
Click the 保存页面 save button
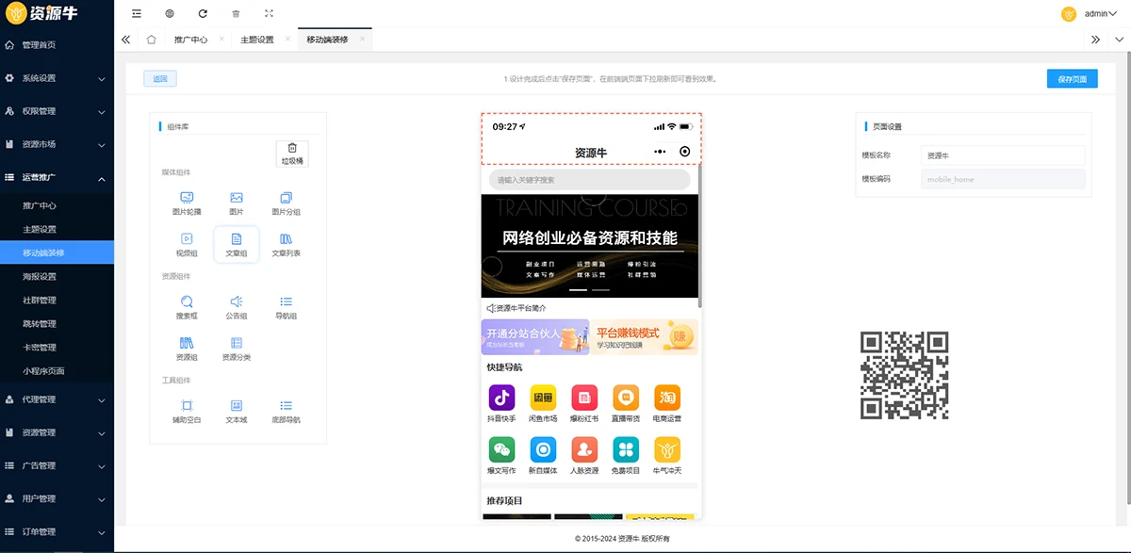(1072, 79)
